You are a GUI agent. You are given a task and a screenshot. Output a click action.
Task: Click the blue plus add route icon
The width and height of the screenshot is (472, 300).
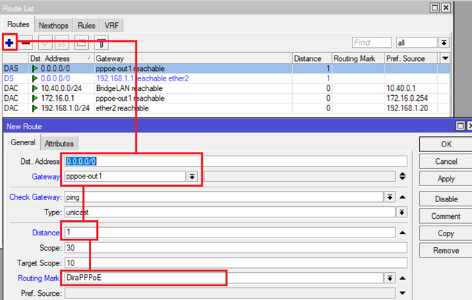pyautogui.click(x=10, y=42)
